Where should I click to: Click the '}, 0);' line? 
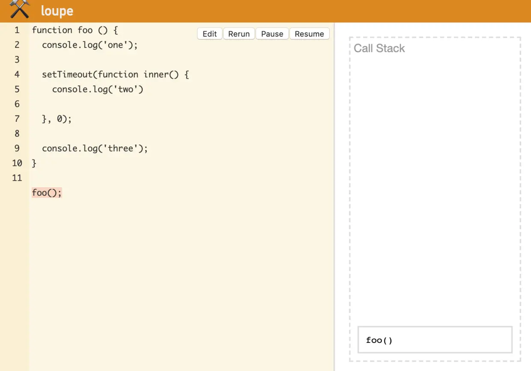[57, 119]
